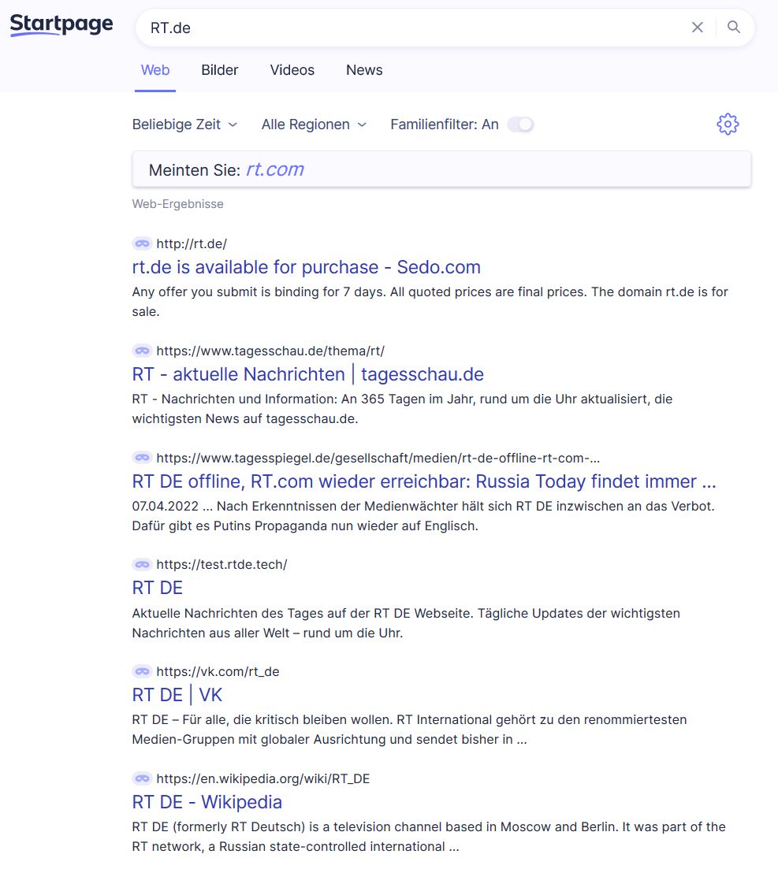Switch to the News tab
The image size is (778, 869).
coord(364,70)
